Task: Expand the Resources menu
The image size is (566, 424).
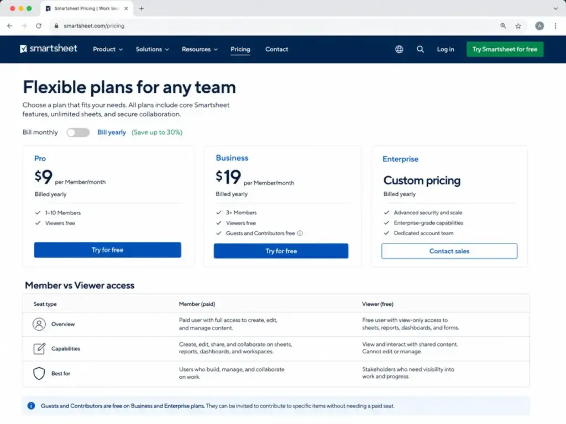Action: [x=200, y=49]
